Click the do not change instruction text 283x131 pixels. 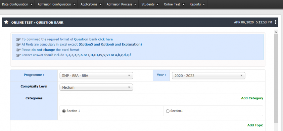[43, 50]
